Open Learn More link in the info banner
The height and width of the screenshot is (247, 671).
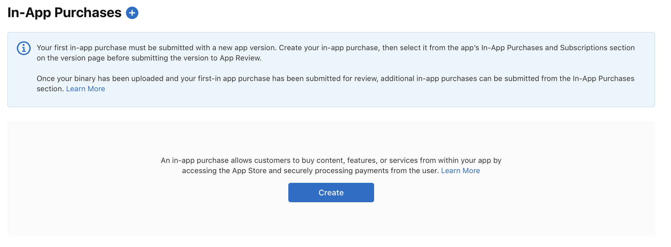[x=86, y=89]
